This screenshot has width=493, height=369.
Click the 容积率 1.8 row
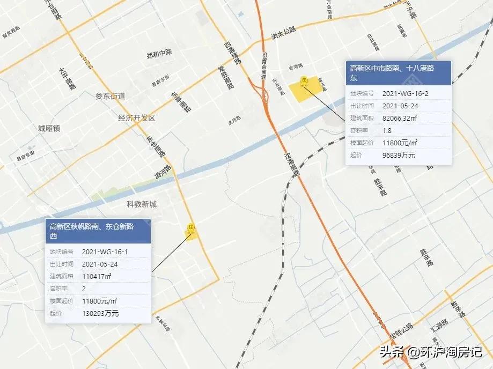tap(398, 130)
